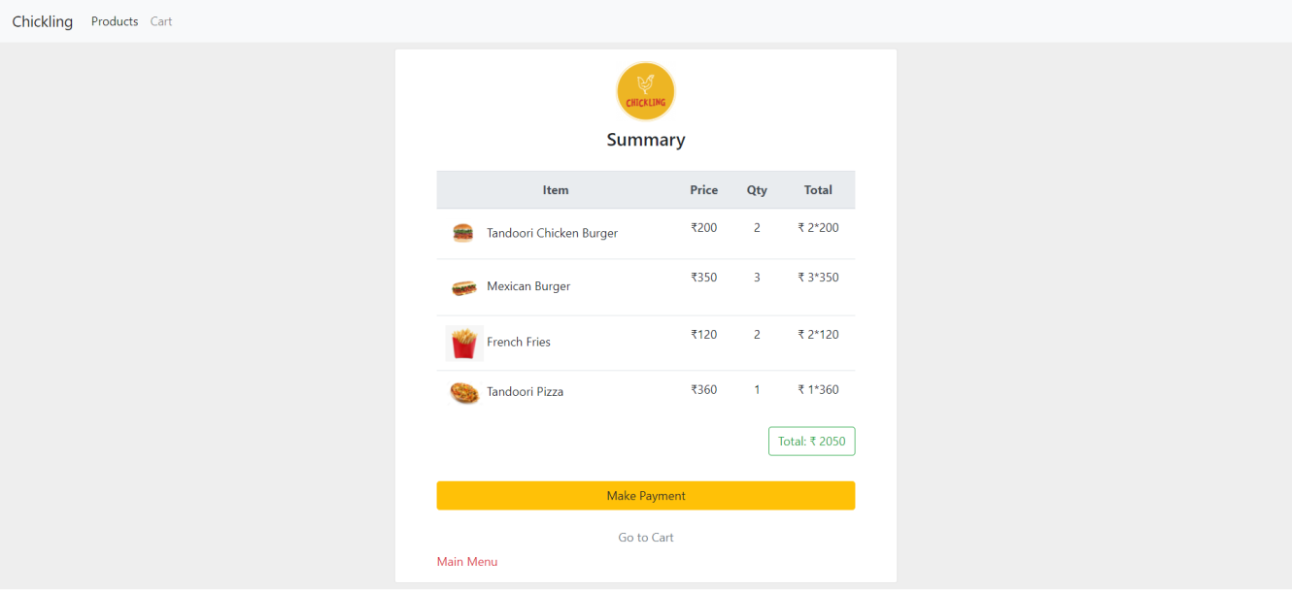The height and width of the screenshot is (592, 1292).
Task: Click the ₹350 price of Mexican Burger
Action: (x=703, y=277)
